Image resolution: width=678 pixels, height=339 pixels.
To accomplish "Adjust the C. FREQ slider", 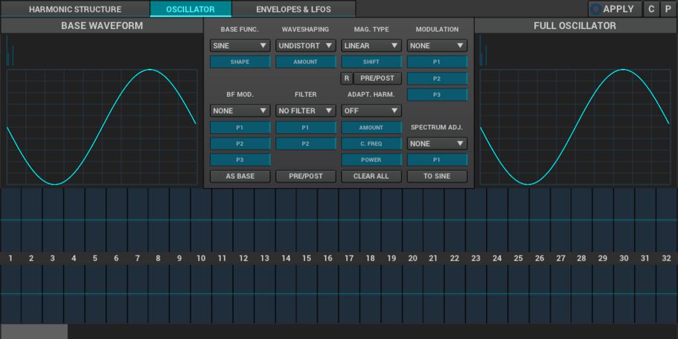I will [x=371, y=144].
